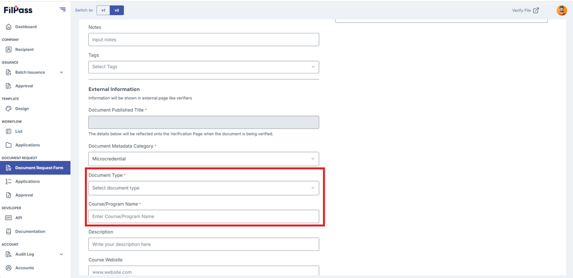This screenshot has width=573, height=278.
Task: Open Applications under Workflow
Action: pyautogui.click(x=28, y=145)
